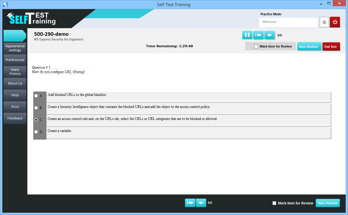348x215 pixels.
Task: Pause the test timer
Action: [x=247, y=35]
